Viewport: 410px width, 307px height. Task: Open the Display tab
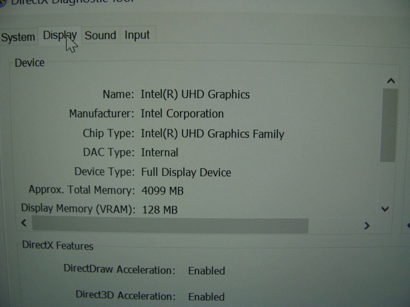pyautogui.click(x=60, y=35)
